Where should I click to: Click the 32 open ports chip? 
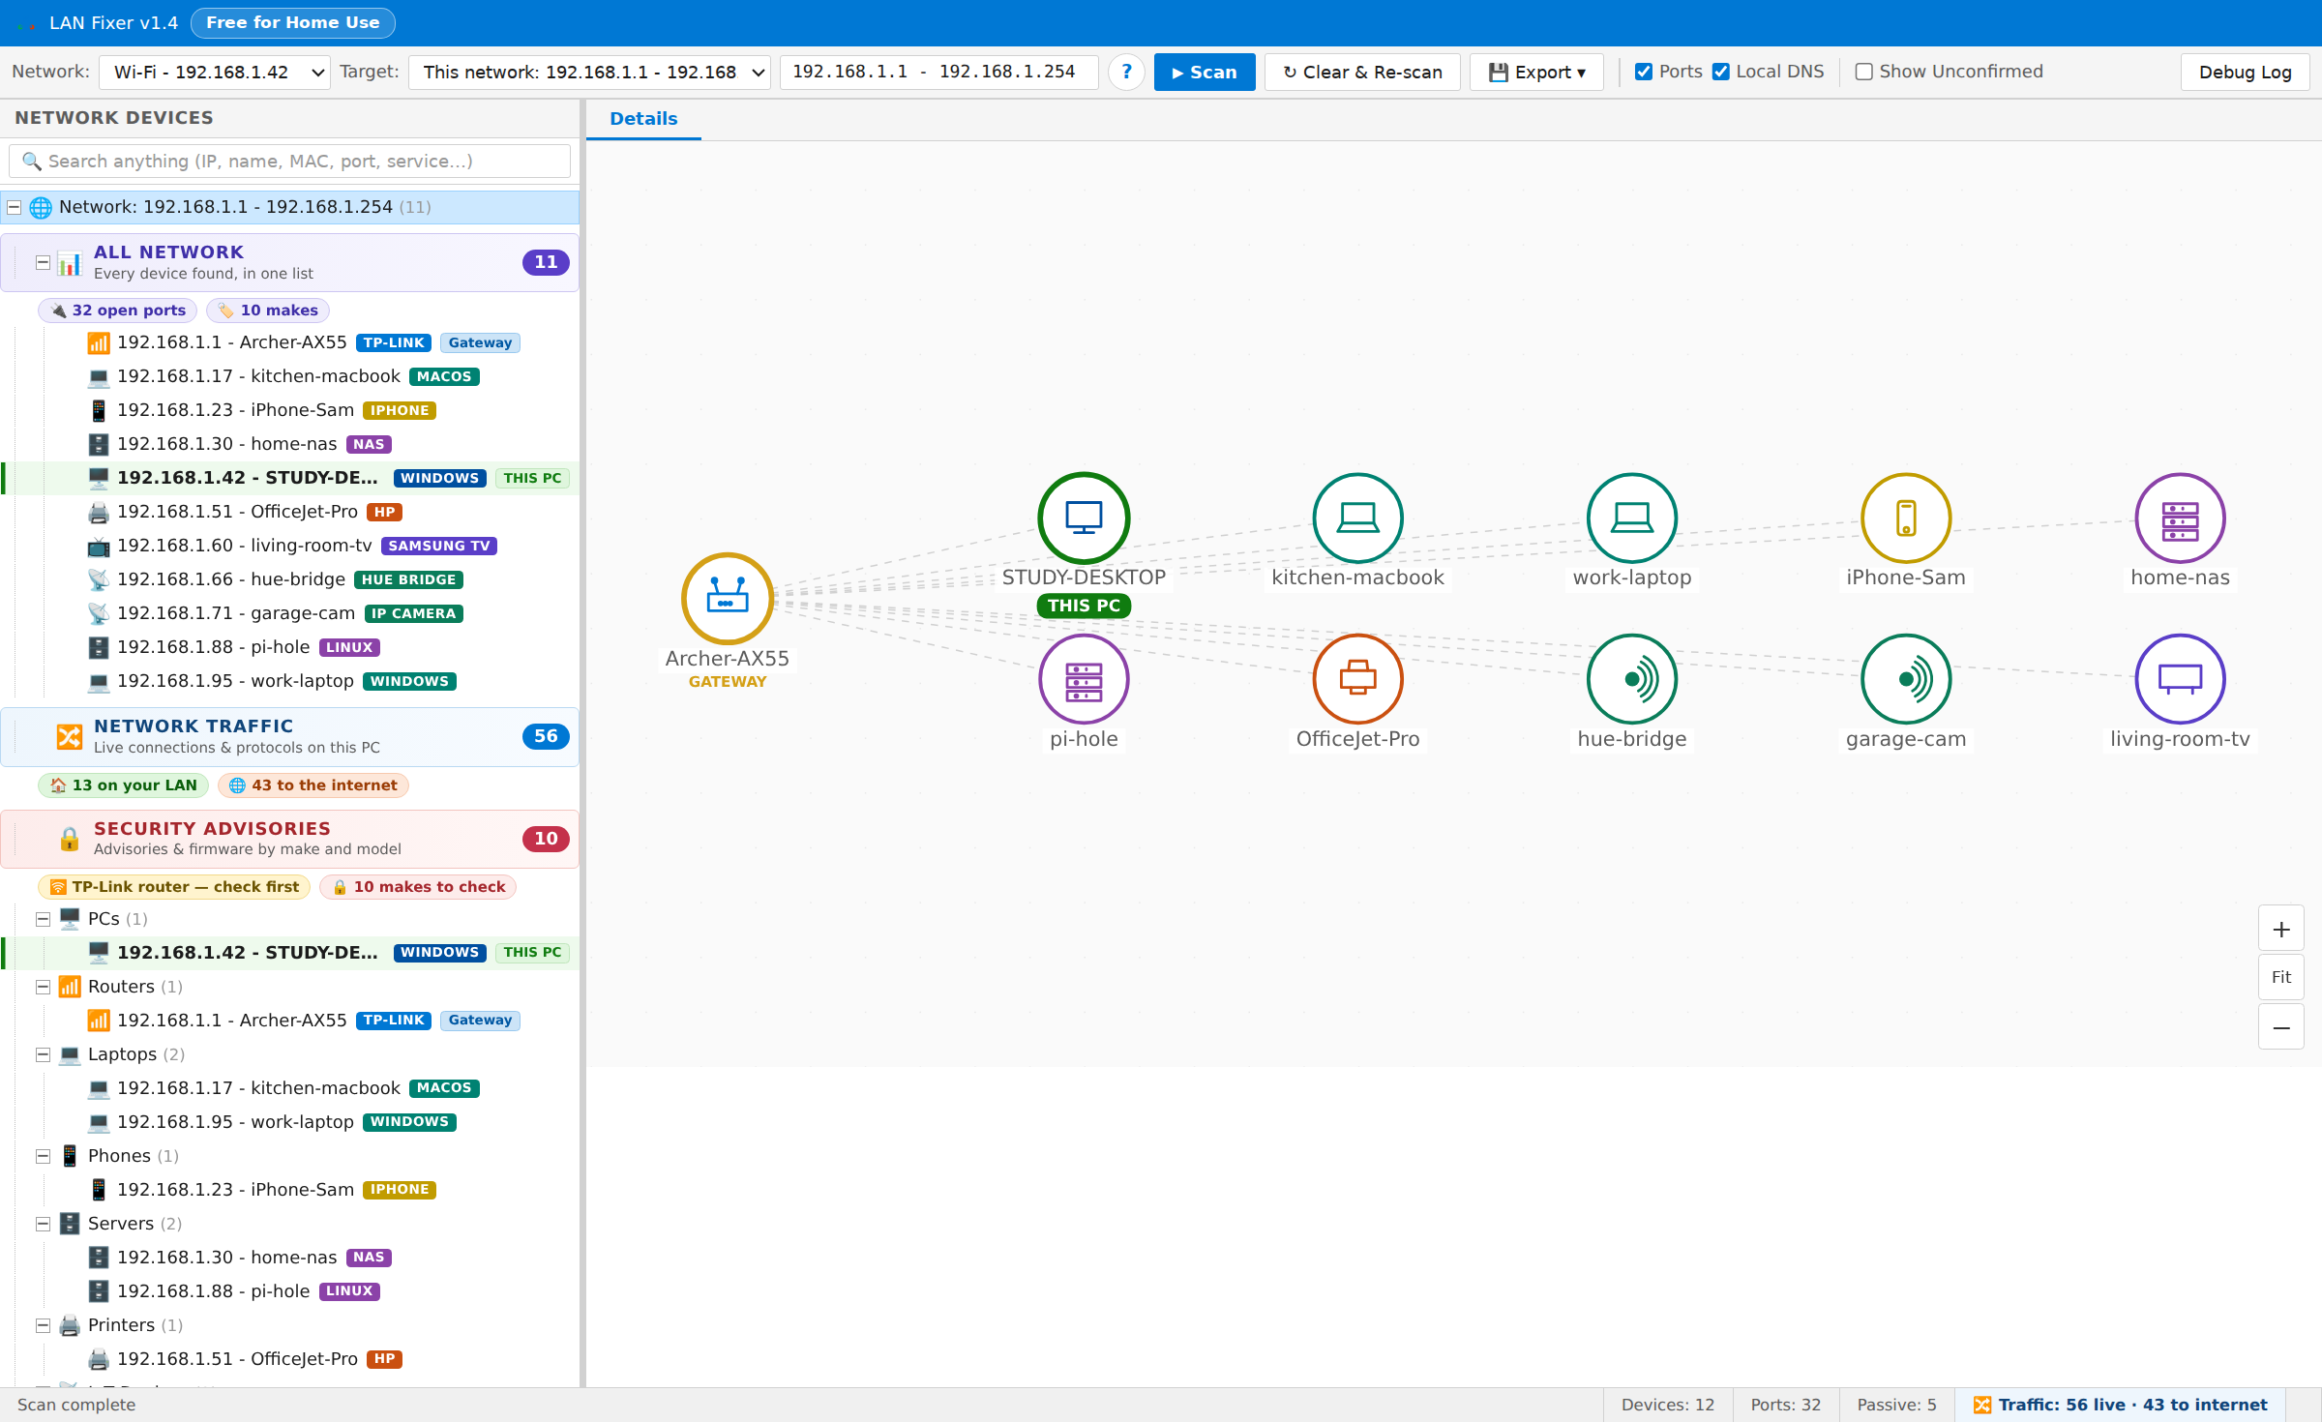click(118, 311)
